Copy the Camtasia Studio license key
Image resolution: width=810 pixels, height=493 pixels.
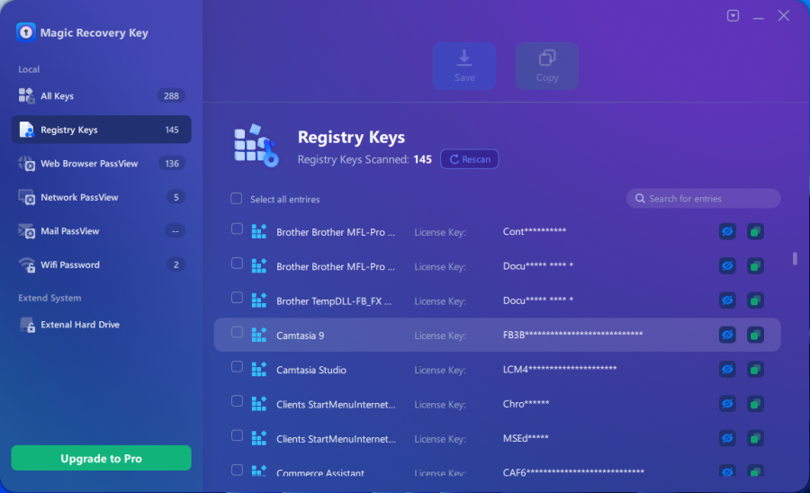[x=755, y=369]
